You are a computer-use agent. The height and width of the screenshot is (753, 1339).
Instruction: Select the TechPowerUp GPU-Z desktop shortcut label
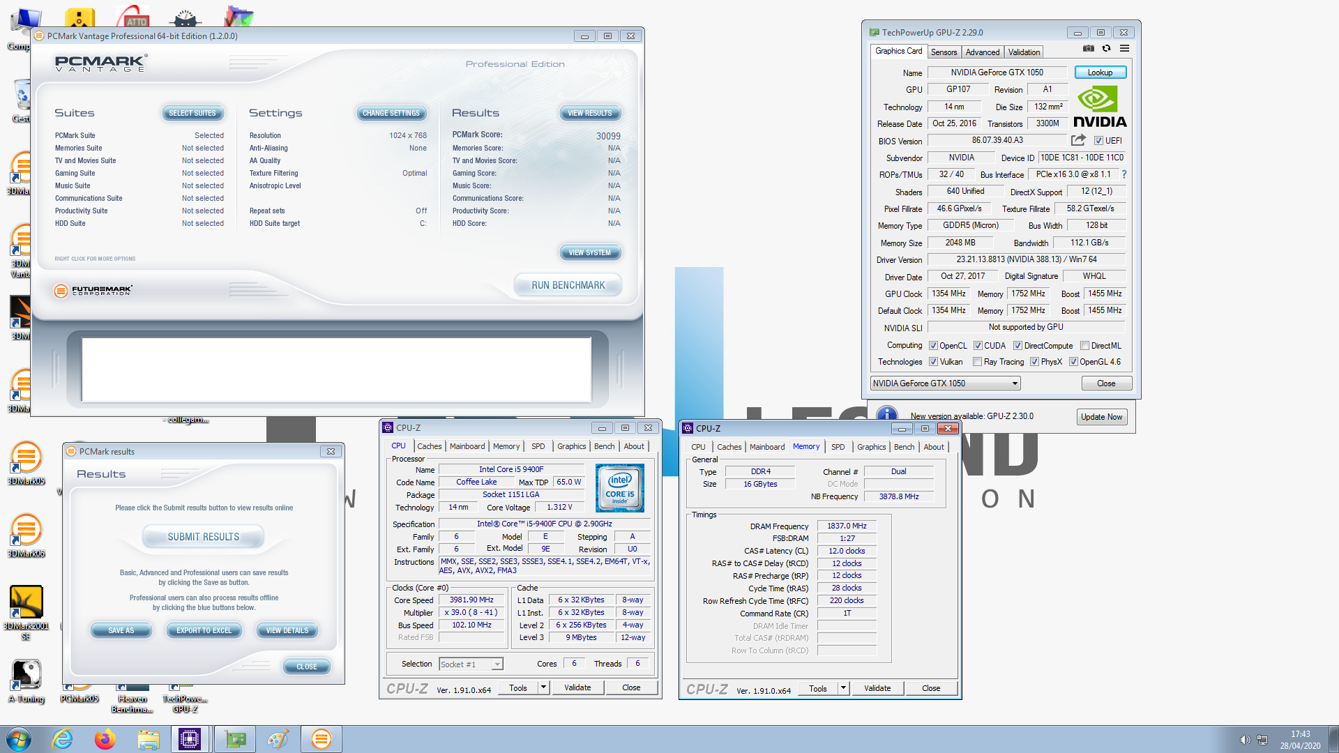coord(185,703)
